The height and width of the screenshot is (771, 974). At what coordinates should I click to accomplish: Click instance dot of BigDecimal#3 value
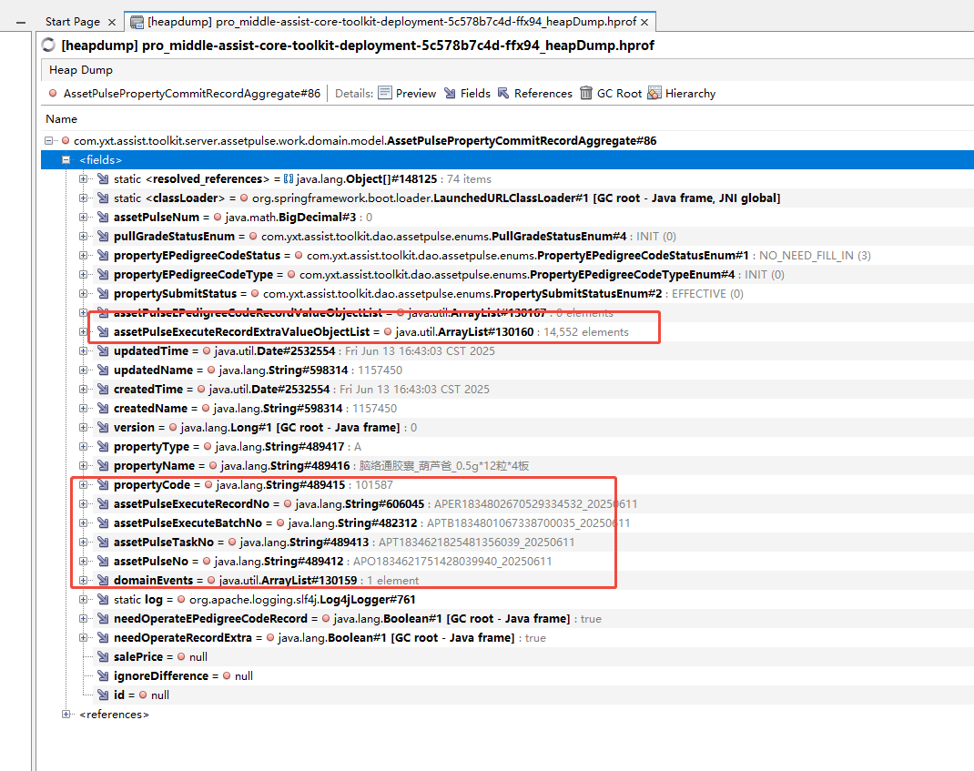(x=218, y=218)
